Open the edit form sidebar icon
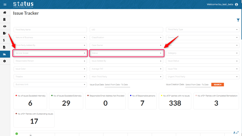242x136 pixels. [5, 33]
